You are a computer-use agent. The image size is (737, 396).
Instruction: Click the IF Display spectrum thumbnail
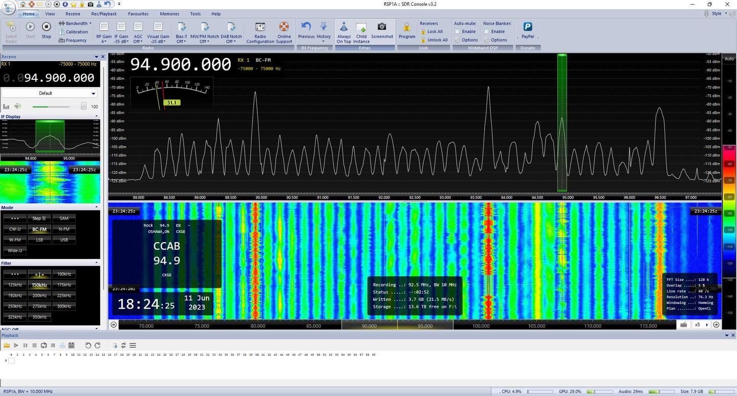tap(49, 137)
